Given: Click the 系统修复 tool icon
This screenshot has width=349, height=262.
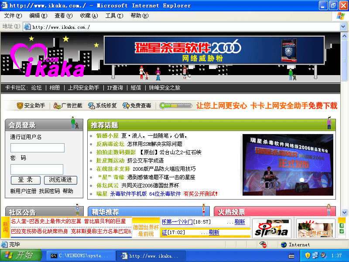Looking at the screenshot, I should click(x=92, y=106).
